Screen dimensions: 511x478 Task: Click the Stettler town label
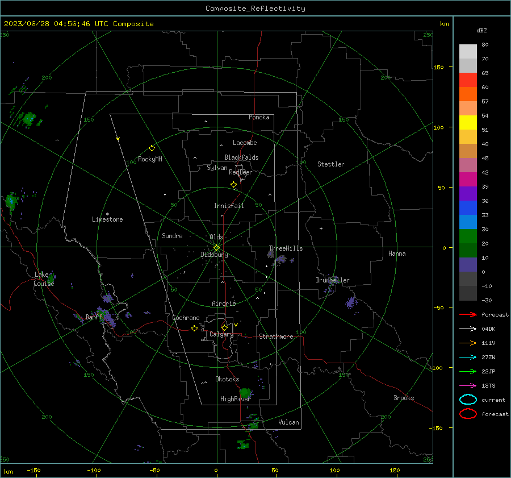pos(331,164)
